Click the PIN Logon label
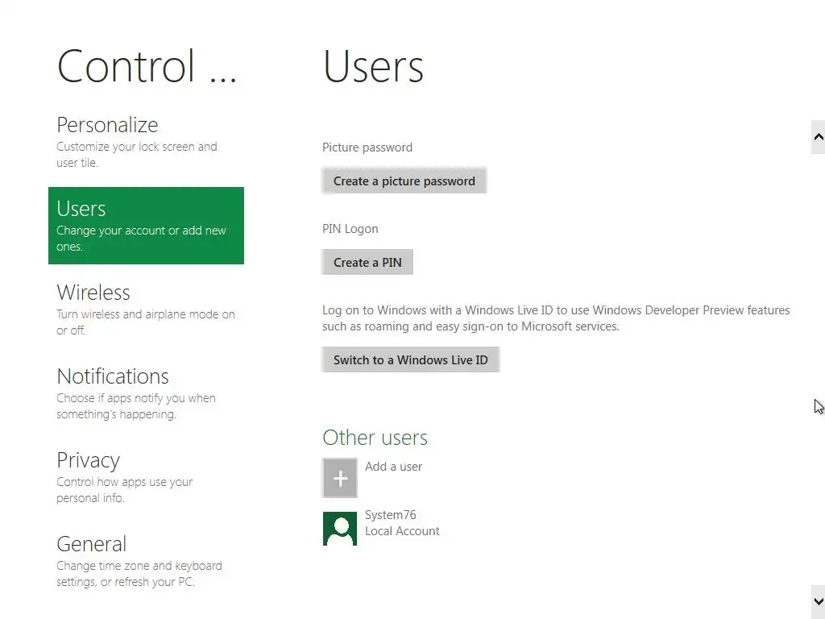 point(350,229)
